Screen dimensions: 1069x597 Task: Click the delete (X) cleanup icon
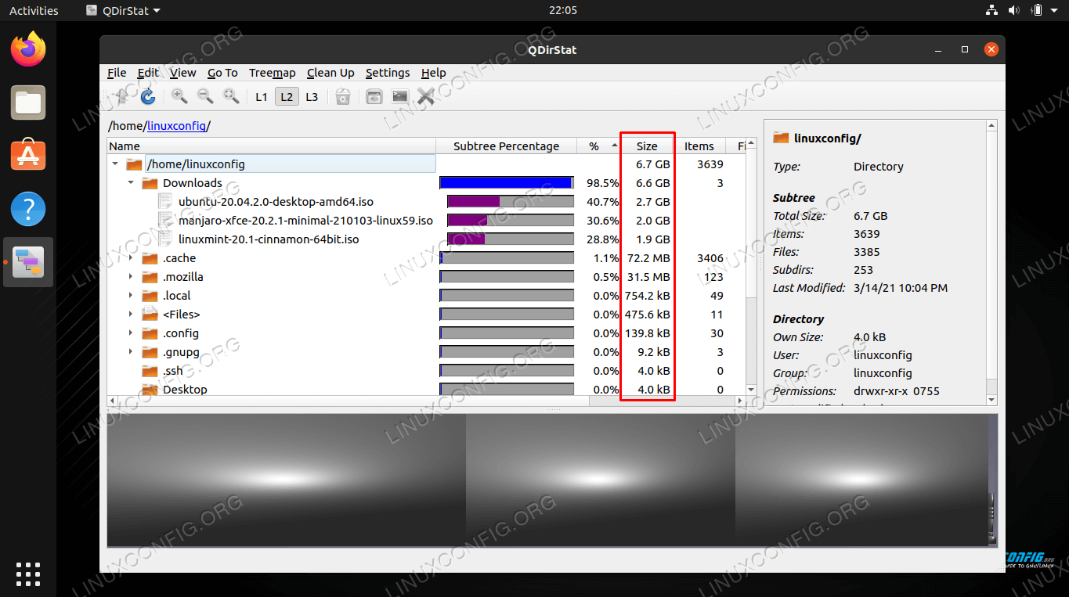[426, 96]
